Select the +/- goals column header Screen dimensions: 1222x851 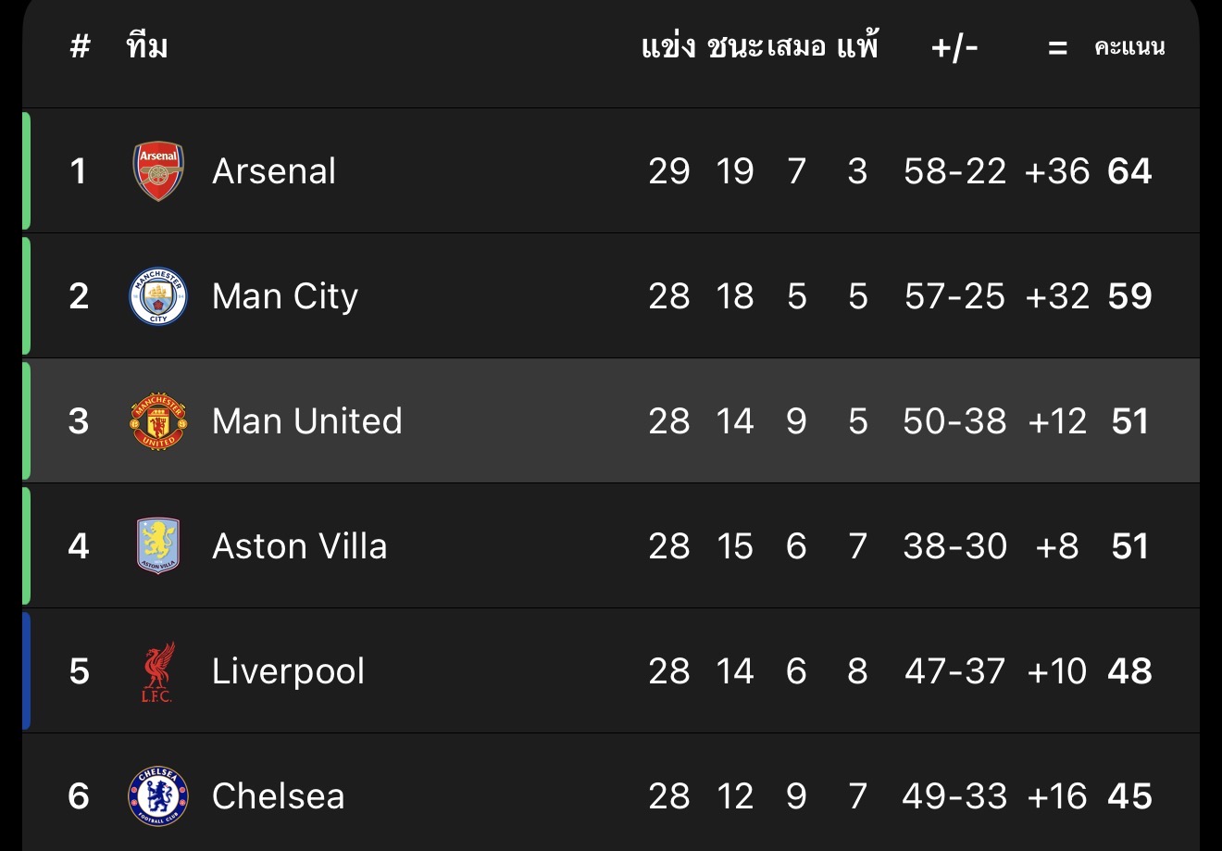click(x=954, y=47)
